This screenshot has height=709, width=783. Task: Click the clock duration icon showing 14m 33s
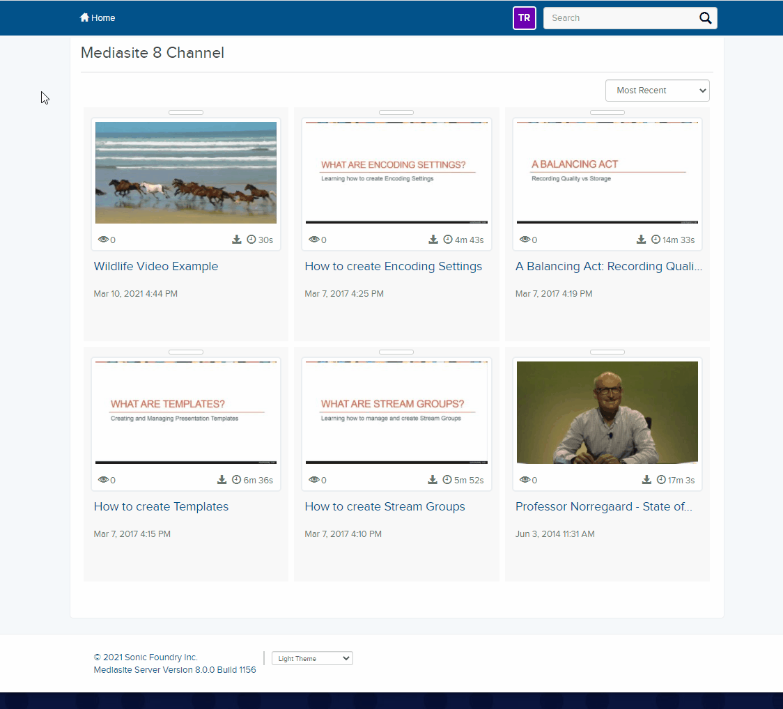(656, 240)
